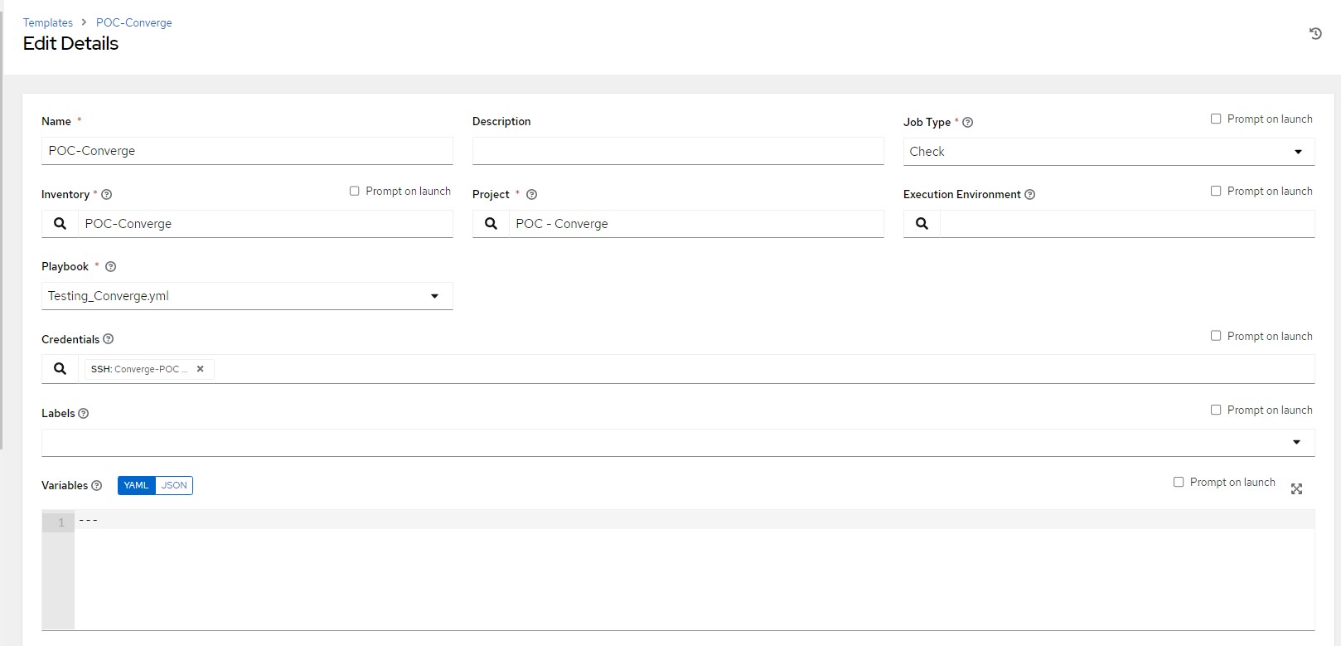This screenshot has height=646, width=1341.
Task: Open the Project lookup search icon
Action: (491, 224)
